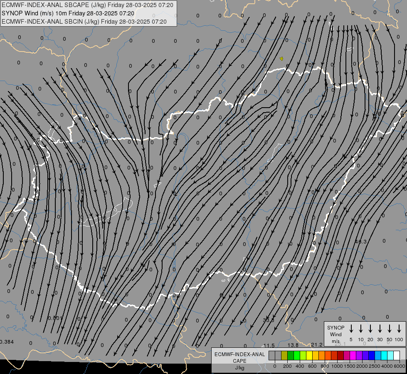The height and width of the screenshot is (374, 407).
Task: Click the J/kg unit label in color legend
Action: pos(239,368)
